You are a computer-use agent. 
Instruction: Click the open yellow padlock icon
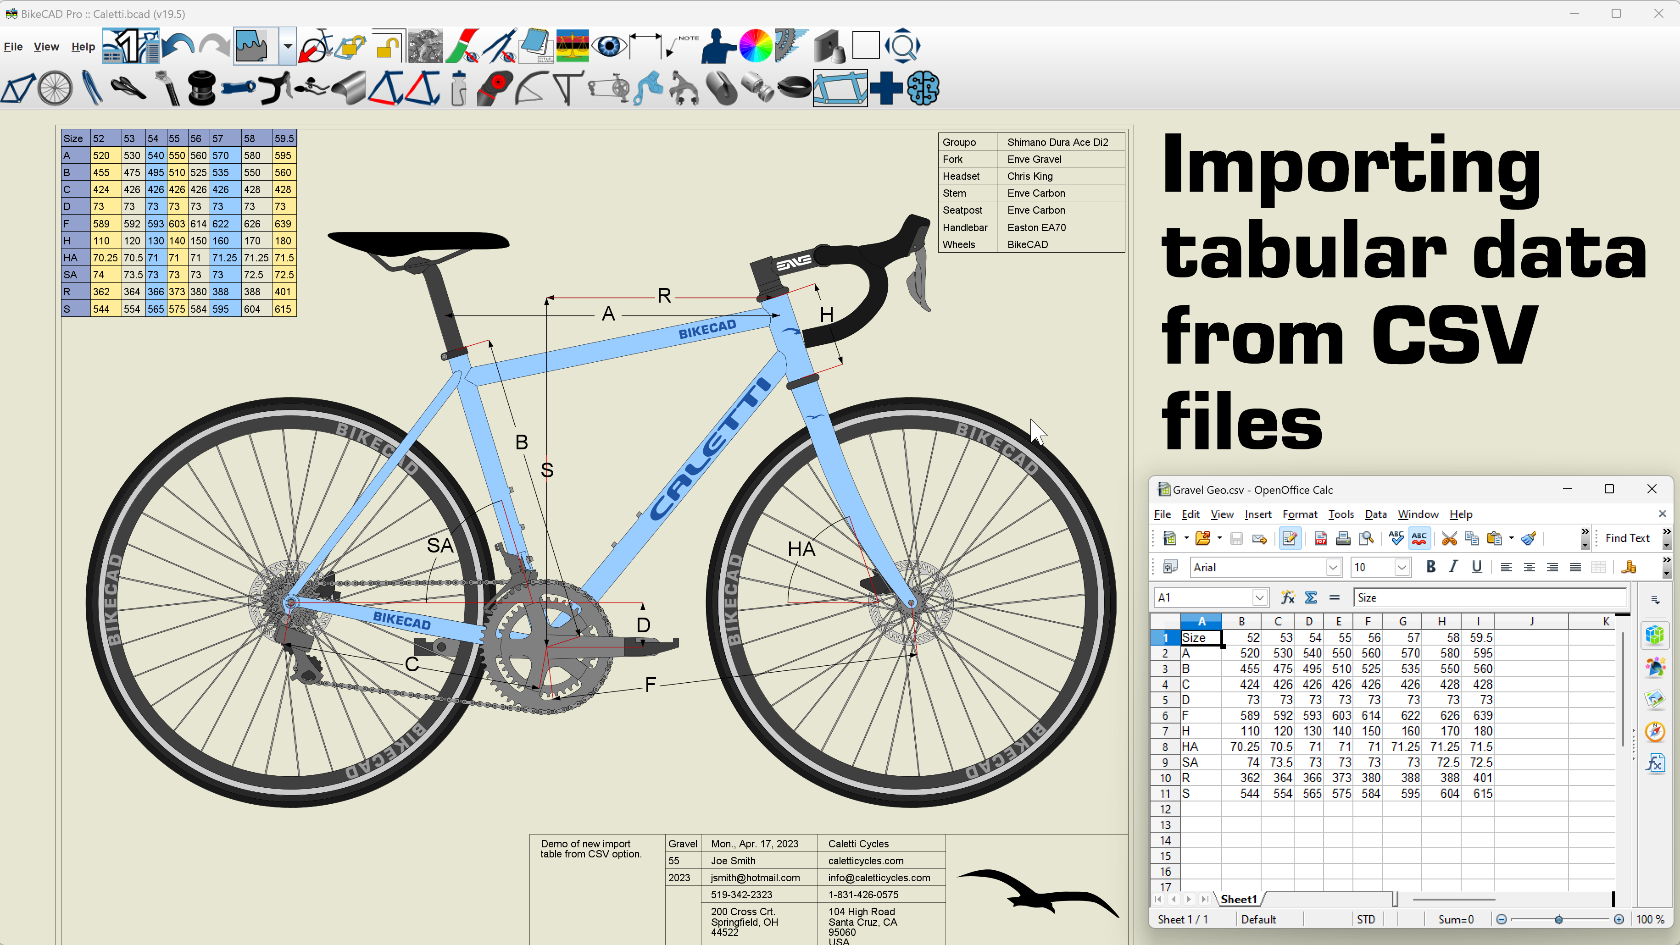coord(389,46)
